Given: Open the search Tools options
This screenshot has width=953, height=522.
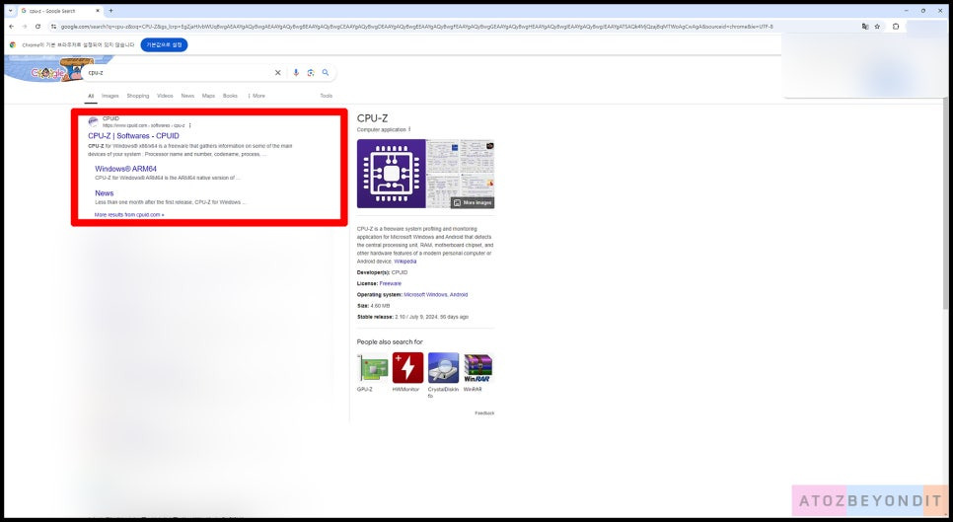Looking at the screenshot, I should point(327,96).
